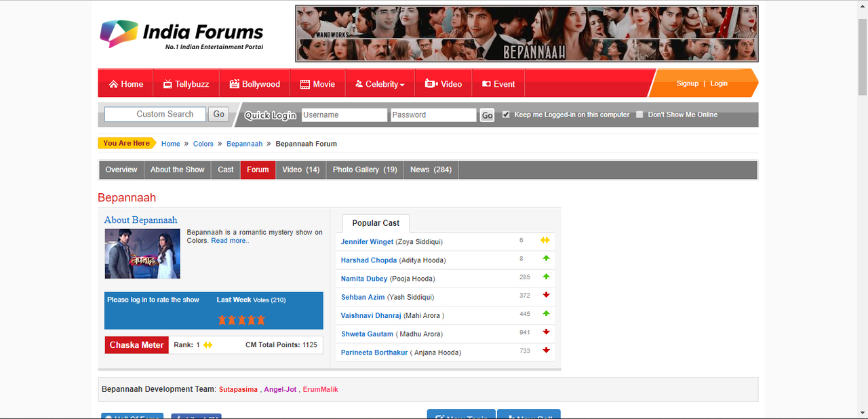
Task: Click the yellow rank arrow beside Rank: 1
Action: tap(208, 345)
